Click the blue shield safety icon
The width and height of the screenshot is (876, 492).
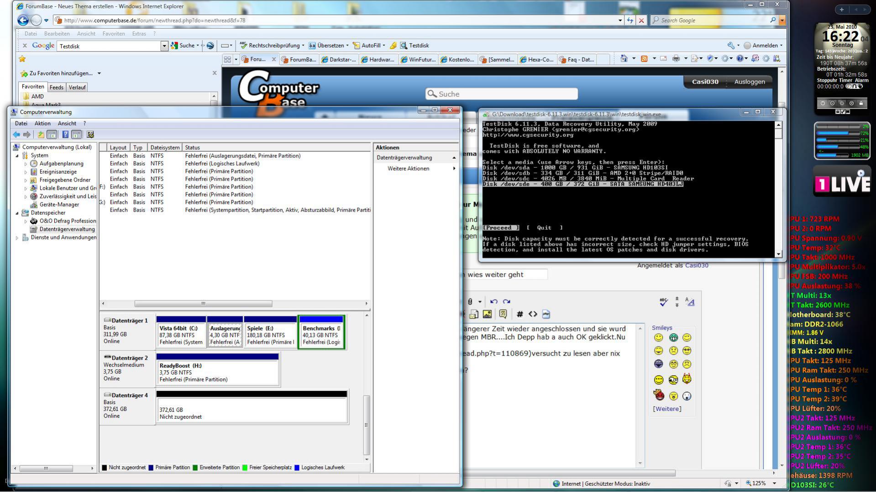pos(710,58)
